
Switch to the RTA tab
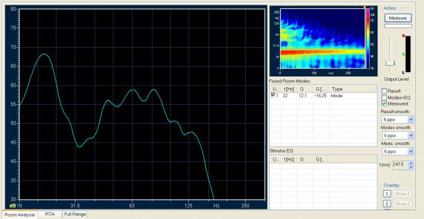49,214
